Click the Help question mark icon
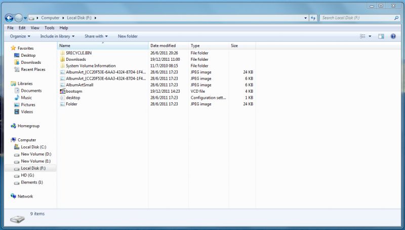 coord(393,36)
